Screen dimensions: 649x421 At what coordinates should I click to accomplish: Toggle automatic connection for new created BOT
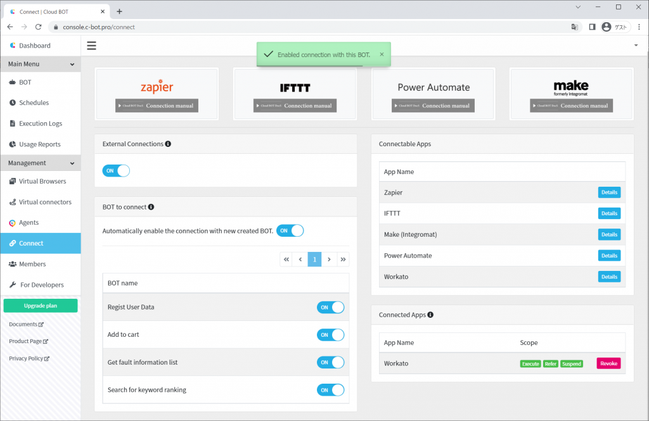click(290, 231)
